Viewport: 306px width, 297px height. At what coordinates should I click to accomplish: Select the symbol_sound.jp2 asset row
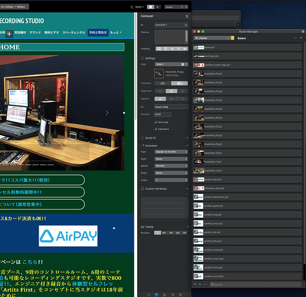click(248, 276)
